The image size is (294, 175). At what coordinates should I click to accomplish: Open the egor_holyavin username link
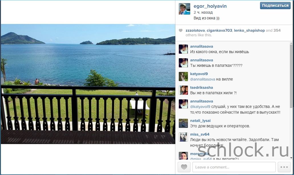tap(210, 6)
